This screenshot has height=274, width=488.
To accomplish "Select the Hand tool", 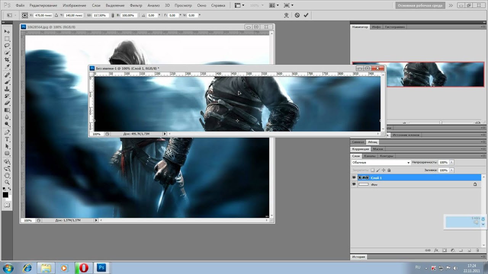I will [x=7, y=175].
